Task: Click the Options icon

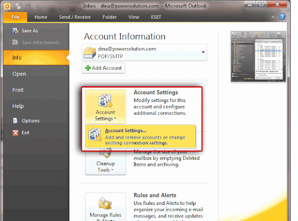Action: tap(15, 121)
